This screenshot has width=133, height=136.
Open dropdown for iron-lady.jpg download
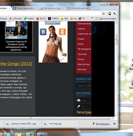pyautogui.click(x=78, y=123)
